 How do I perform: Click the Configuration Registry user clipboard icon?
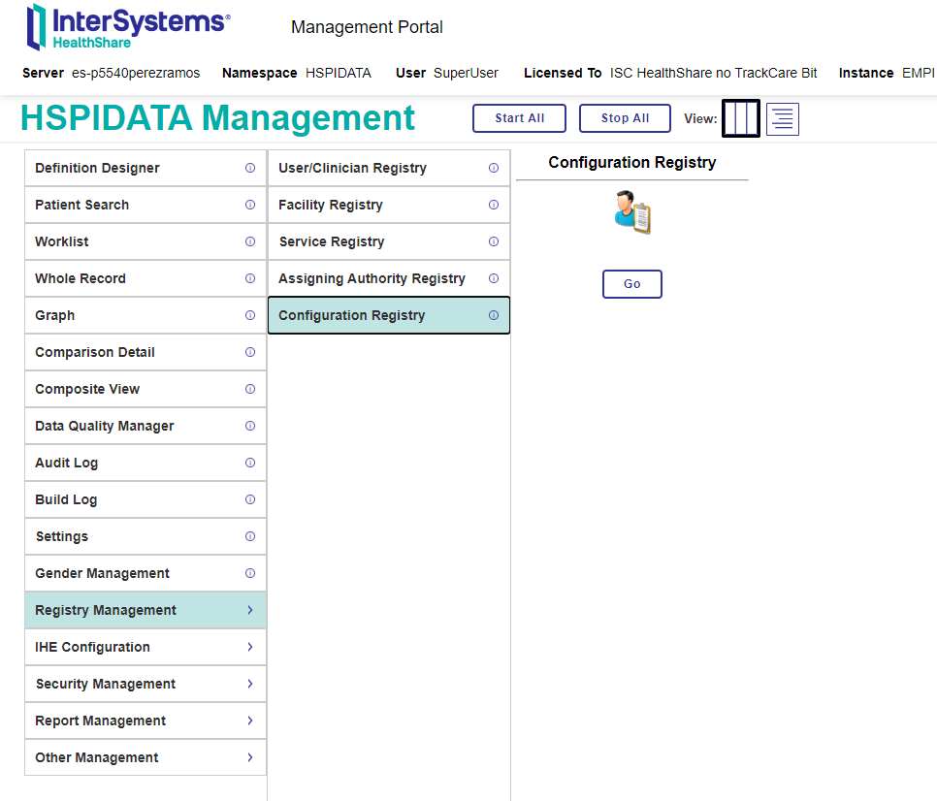(632, 212)
